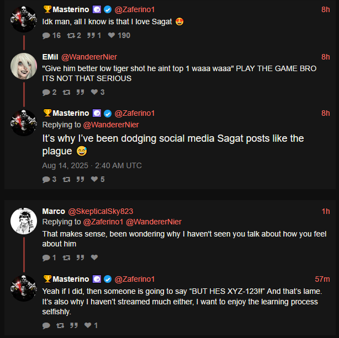Like EMil's tweet with 3 likes

[x=94, y=92]
